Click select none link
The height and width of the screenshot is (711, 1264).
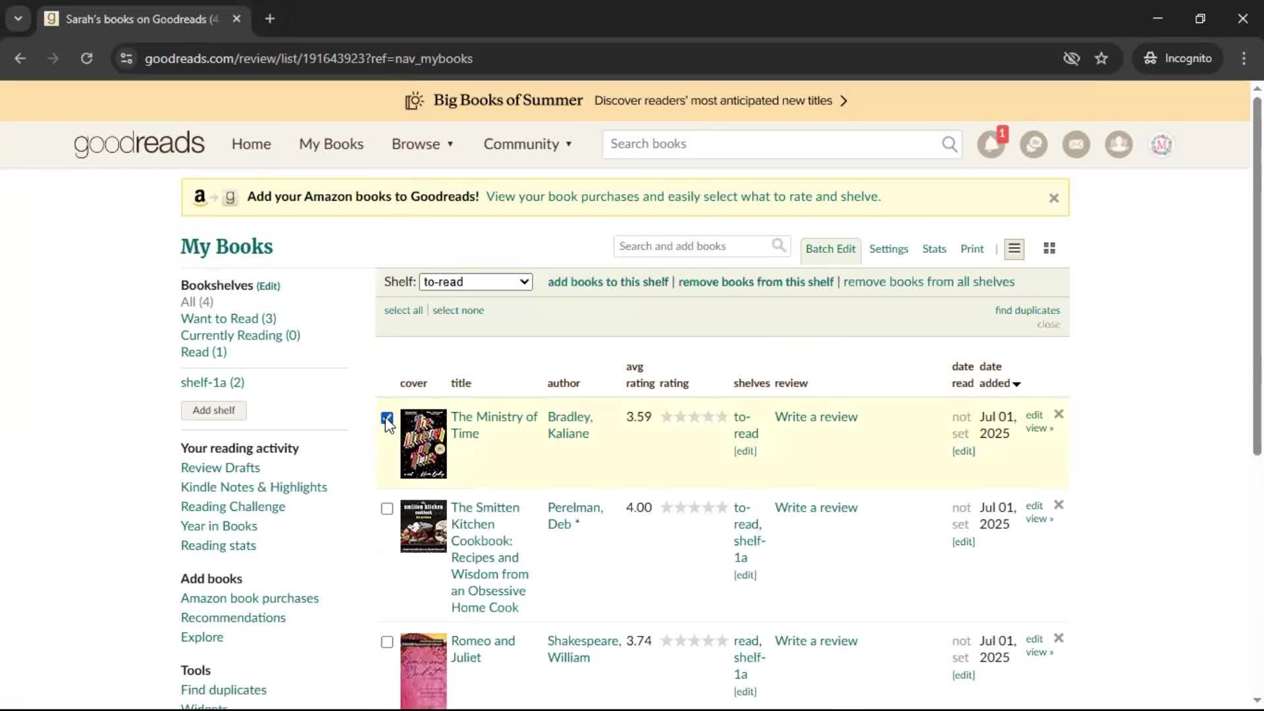[x=458, y=311]
